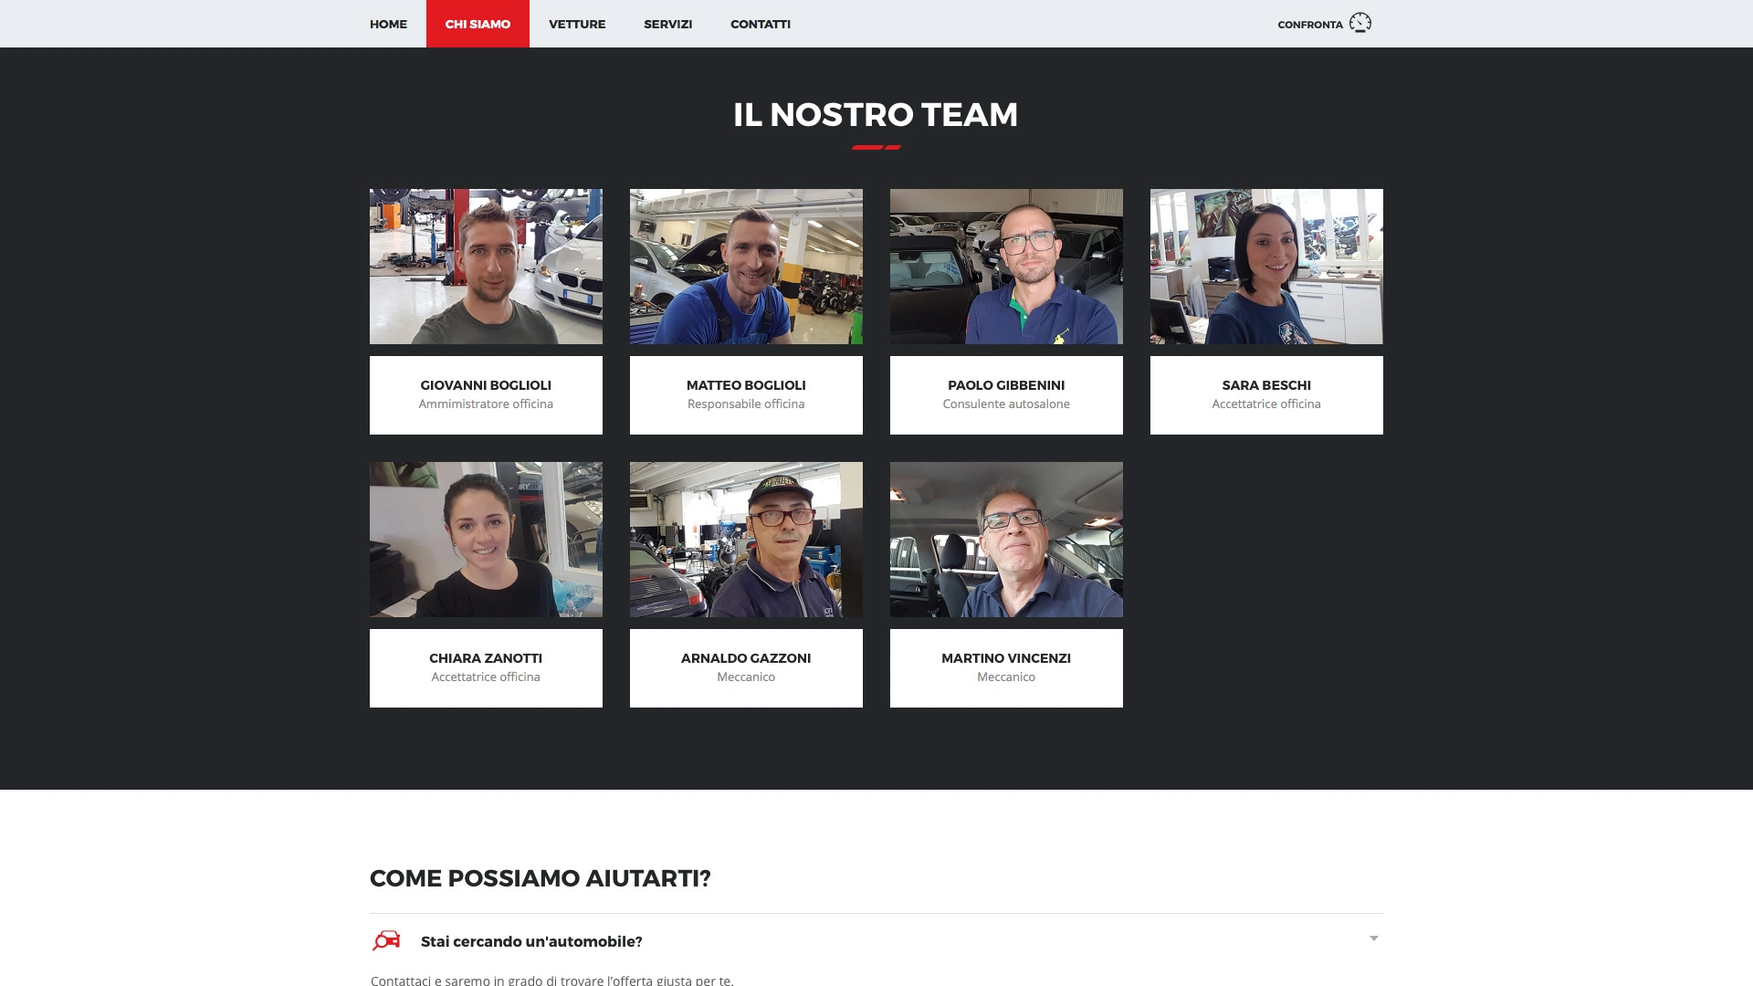This screenshot has width=1753, height=986.
Task: Open Sara Beschi's photo
Action: [x=1266, y=267]
